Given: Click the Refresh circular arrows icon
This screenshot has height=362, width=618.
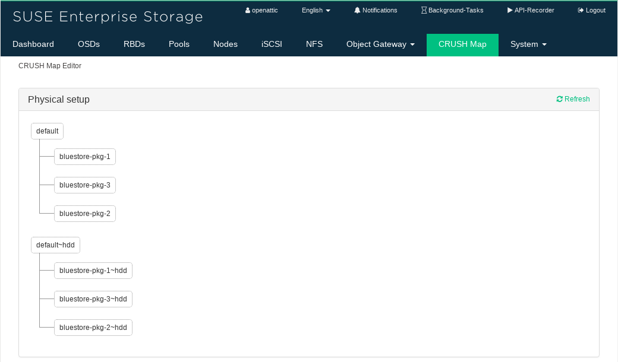Looking at the screenshot, I should tap(559, 99).
